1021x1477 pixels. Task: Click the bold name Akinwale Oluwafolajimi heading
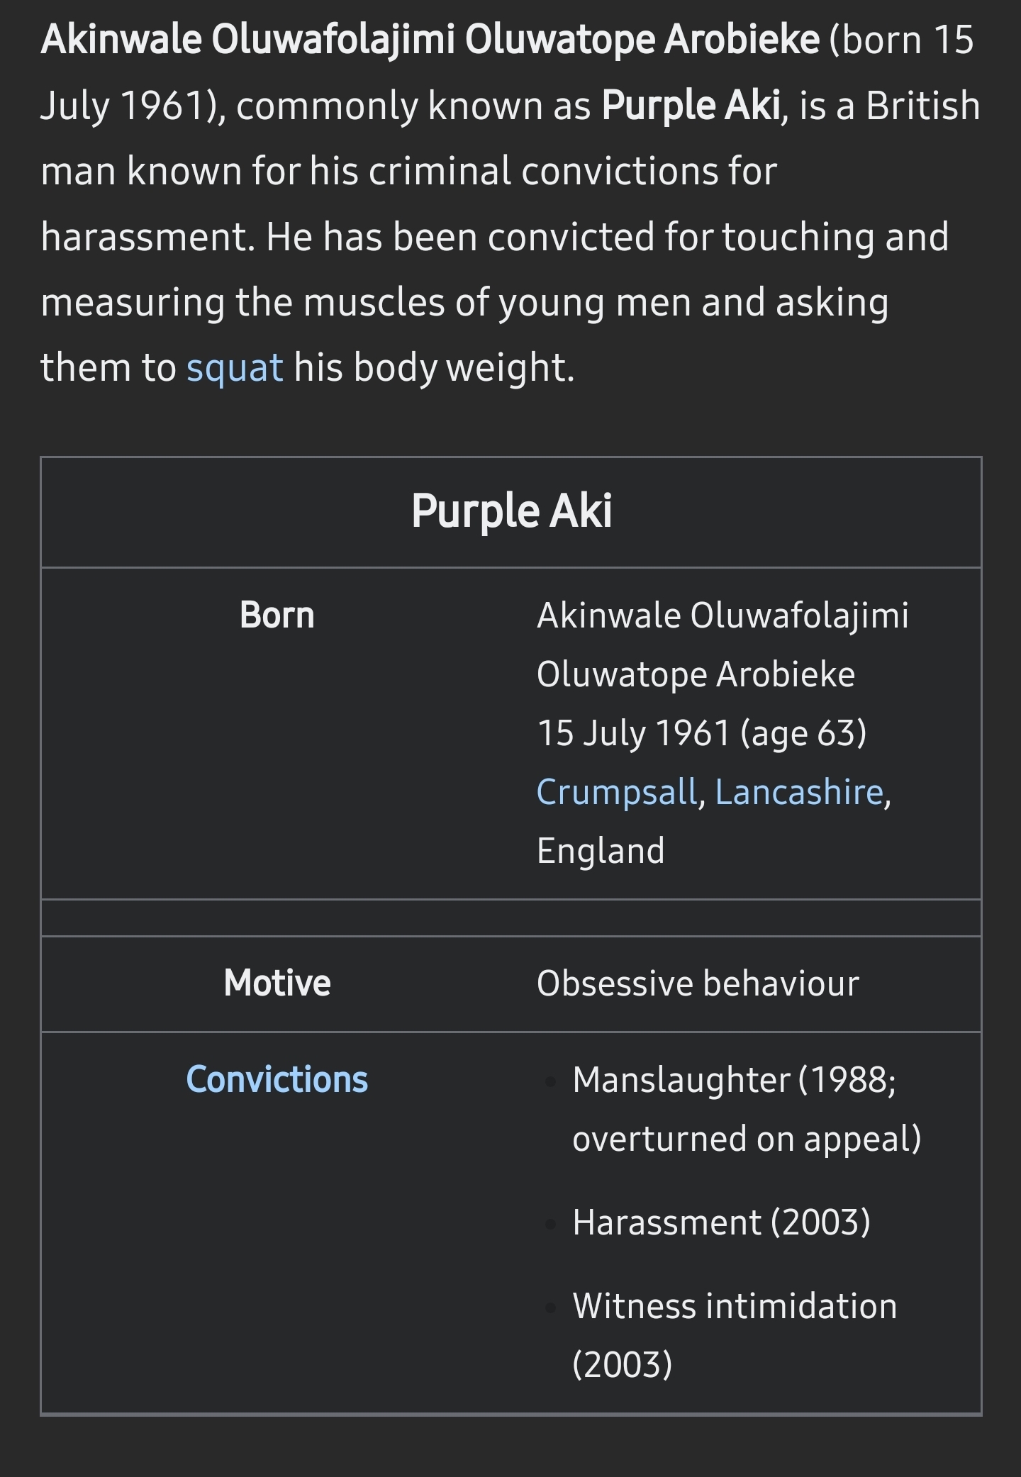point(430,40)
